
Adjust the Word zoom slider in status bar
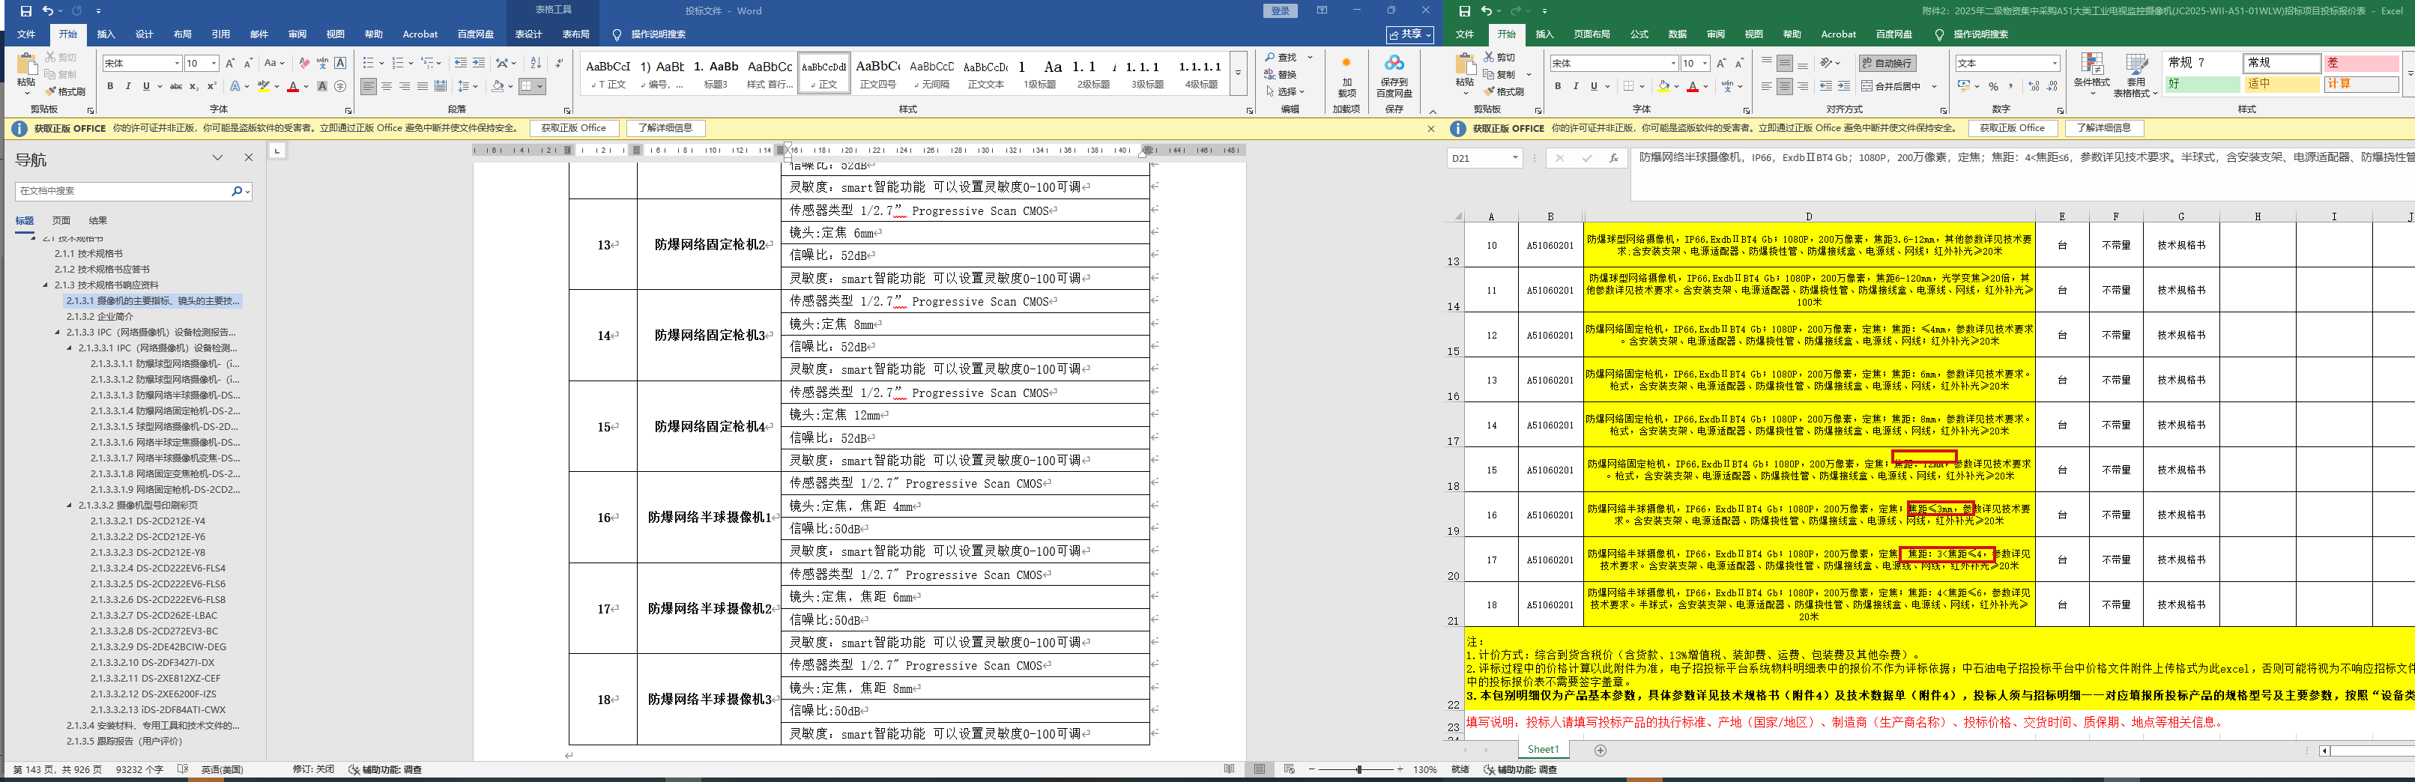pos(1358,770)
